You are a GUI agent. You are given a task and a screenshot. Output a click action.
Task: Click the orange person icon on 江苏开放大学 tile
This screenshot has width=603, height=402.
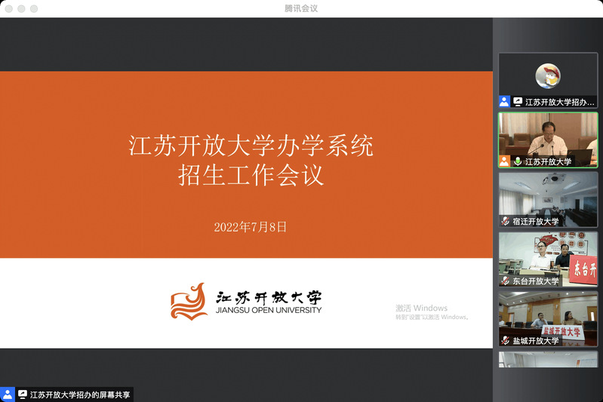click(x=504, y=161)
